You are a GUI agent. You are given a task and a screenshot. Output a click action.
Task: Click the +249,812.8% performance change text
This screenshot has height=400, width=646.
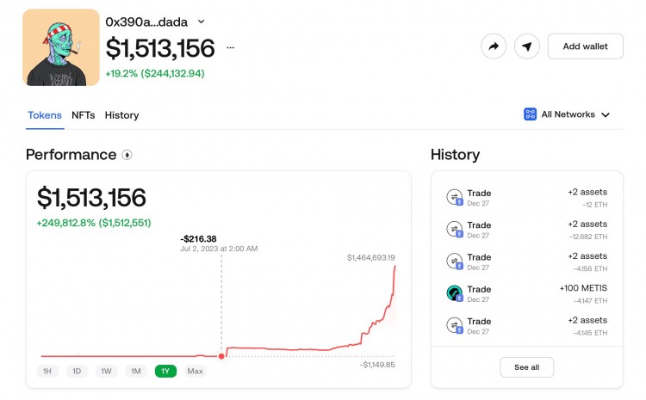click(x=94, y=223)
